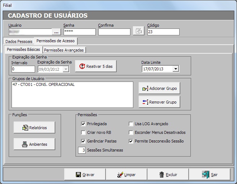The width and height of the screenshot is (237, 184).
Task: Enable Criar novo RB checkbox
Action: 83,132
